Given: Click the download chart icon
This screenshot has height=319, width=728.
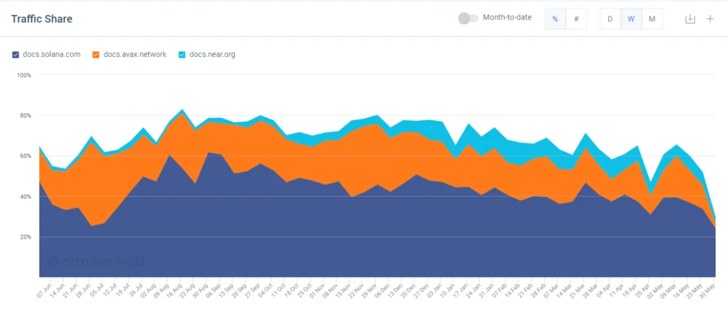Looking at the screenshot, I should [690, 19].
